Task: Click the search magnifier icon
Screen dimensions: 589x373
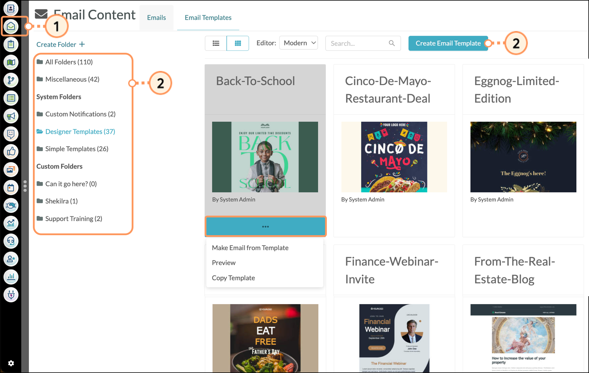Action: pyautogui.click(x=391, y=43)
